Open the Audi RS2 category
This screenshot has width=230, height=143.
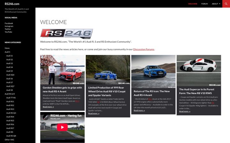(10, 106)
